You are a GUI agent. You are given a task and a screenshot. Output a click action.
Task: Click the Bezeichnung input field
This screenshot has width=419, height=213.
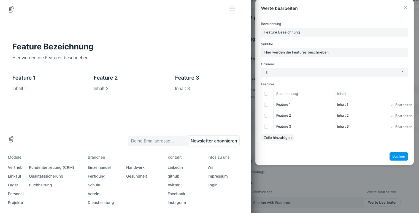[334, 32]
